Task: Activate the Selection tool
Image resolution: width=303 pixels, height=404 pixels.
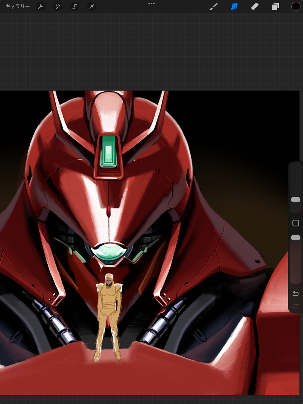Action: click(x=75, y=6)
